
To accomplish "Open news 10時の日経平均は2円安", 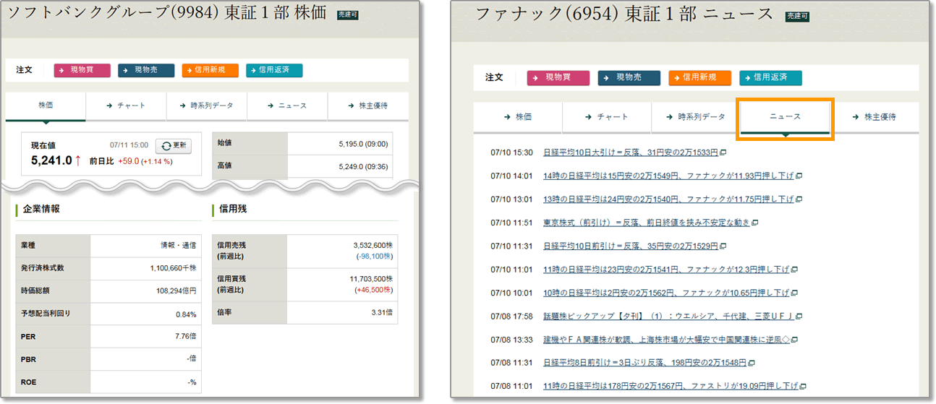I will pos(665,293).
